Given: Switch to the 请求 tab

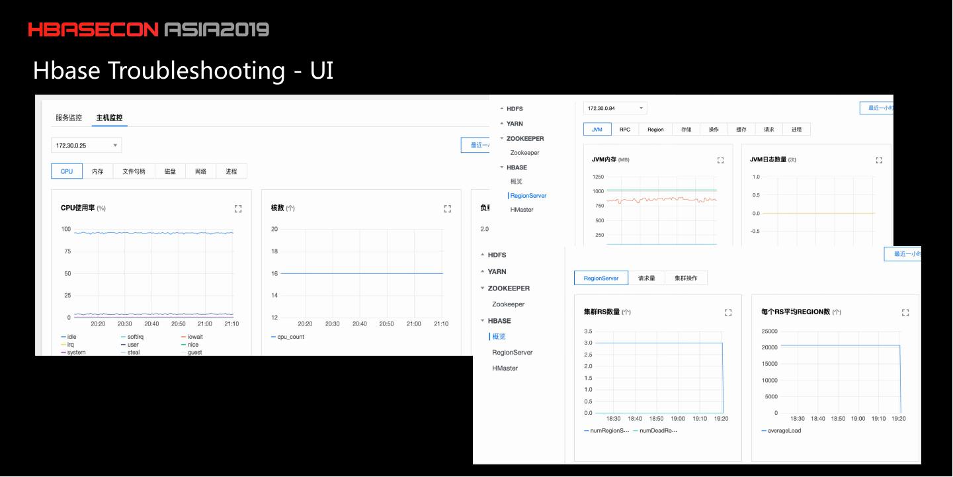Looking at the screenshot, I should (769, 130).
